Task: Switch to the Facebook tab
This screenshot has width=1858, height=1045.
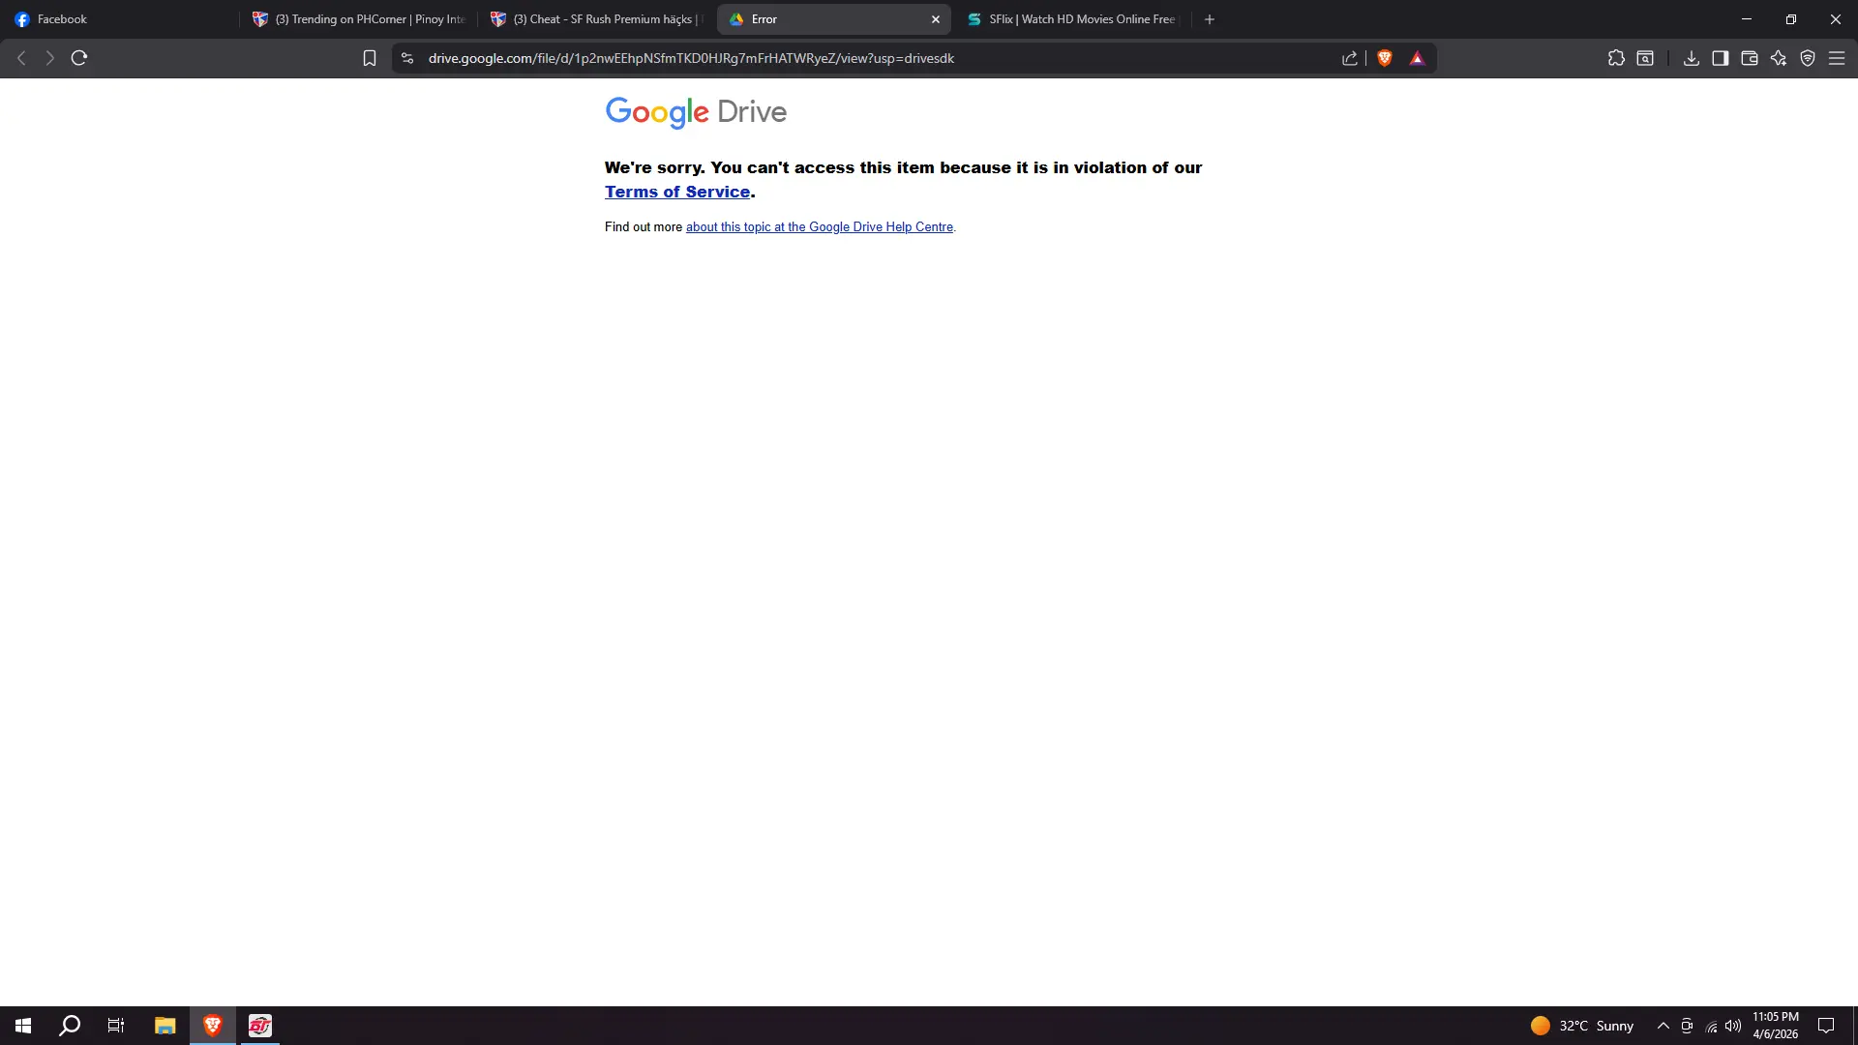Action: (121, 19)
